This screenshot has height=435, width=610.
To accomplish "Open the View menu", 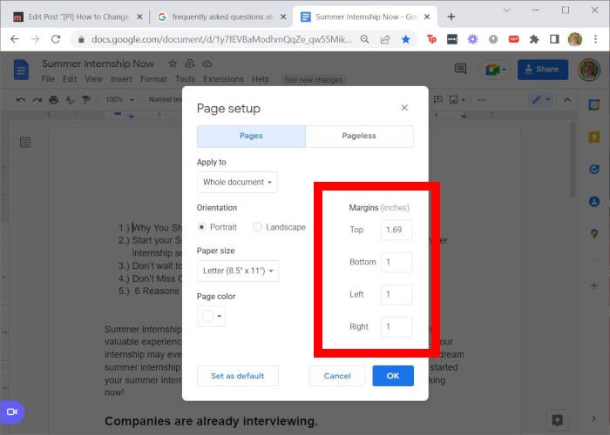I will [94, 79].
